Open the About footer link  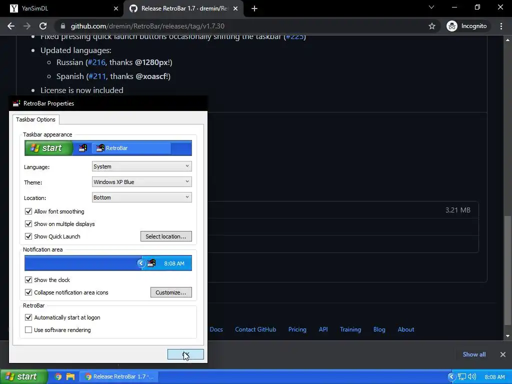[x=406, y=329]
